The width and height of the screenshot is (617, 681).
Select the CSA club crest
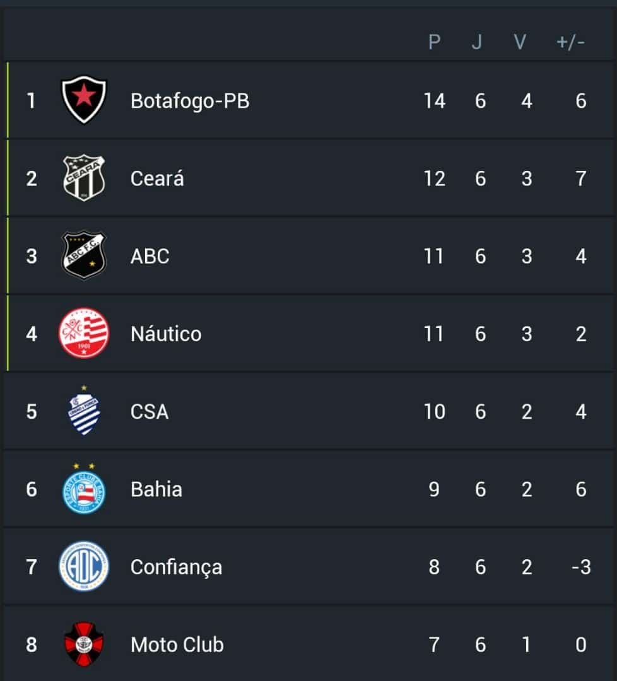(84, 411)
